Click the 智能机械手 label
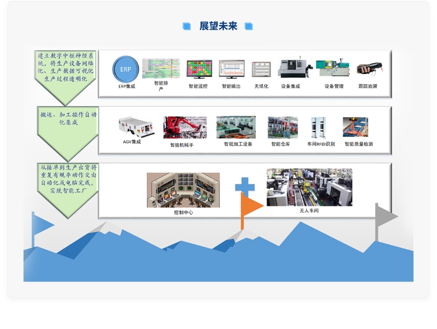The height and width of the screenshot is (329, 437). (182, 145)
